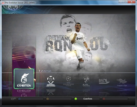Image resolution: width=137 pixels, height=107 pixels.
Task: Maximize the PES 2011 DEMO window
Action: coord(125,2)
